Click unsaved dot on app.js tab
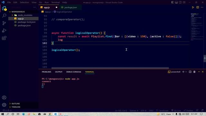The width and height of the screenshot is (206, 116). [57, 7]
